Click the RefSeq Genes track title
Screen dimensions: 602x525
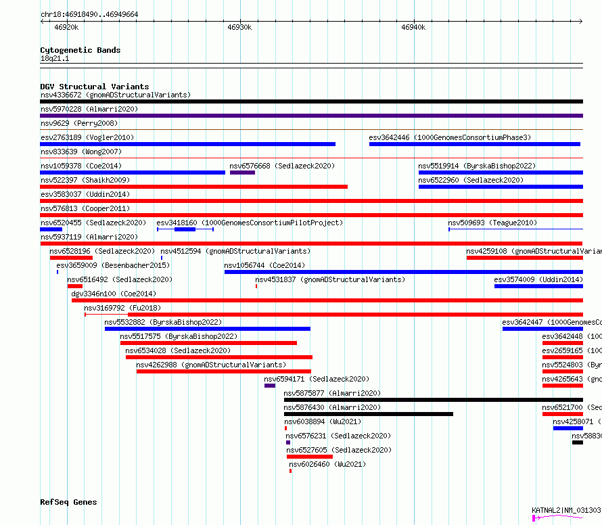tap(68, 502)
